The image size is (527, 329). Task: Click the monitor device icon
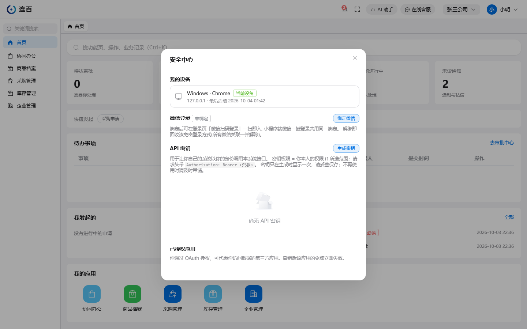tap(179, 97)
